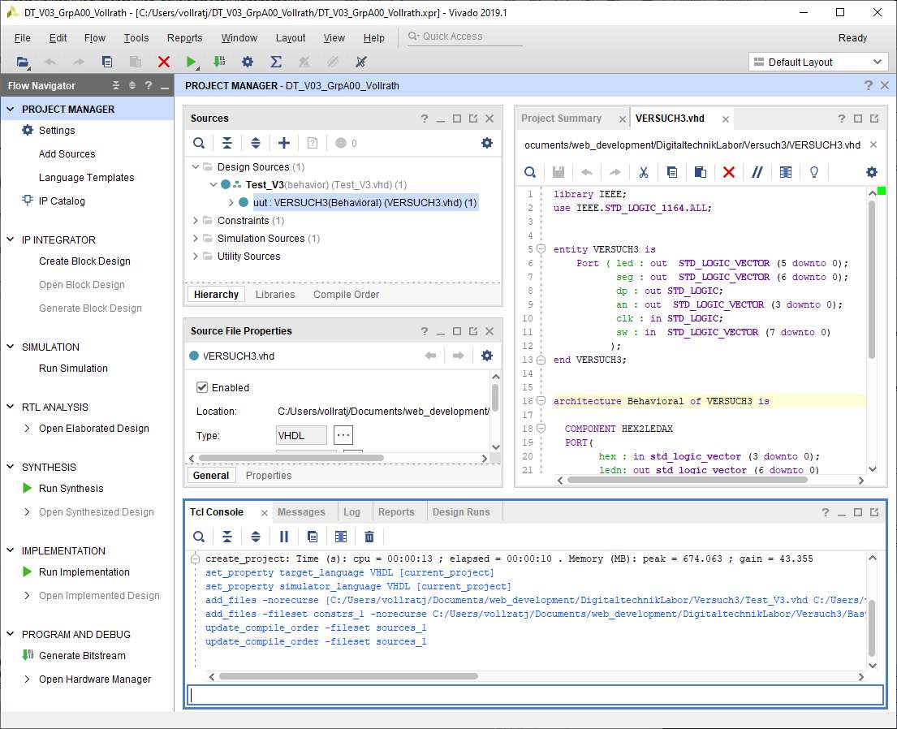This screenshot has width=897, height=729.
Task: Click the lightbulb icon in editor toolbar
Action: pos(814,172)
